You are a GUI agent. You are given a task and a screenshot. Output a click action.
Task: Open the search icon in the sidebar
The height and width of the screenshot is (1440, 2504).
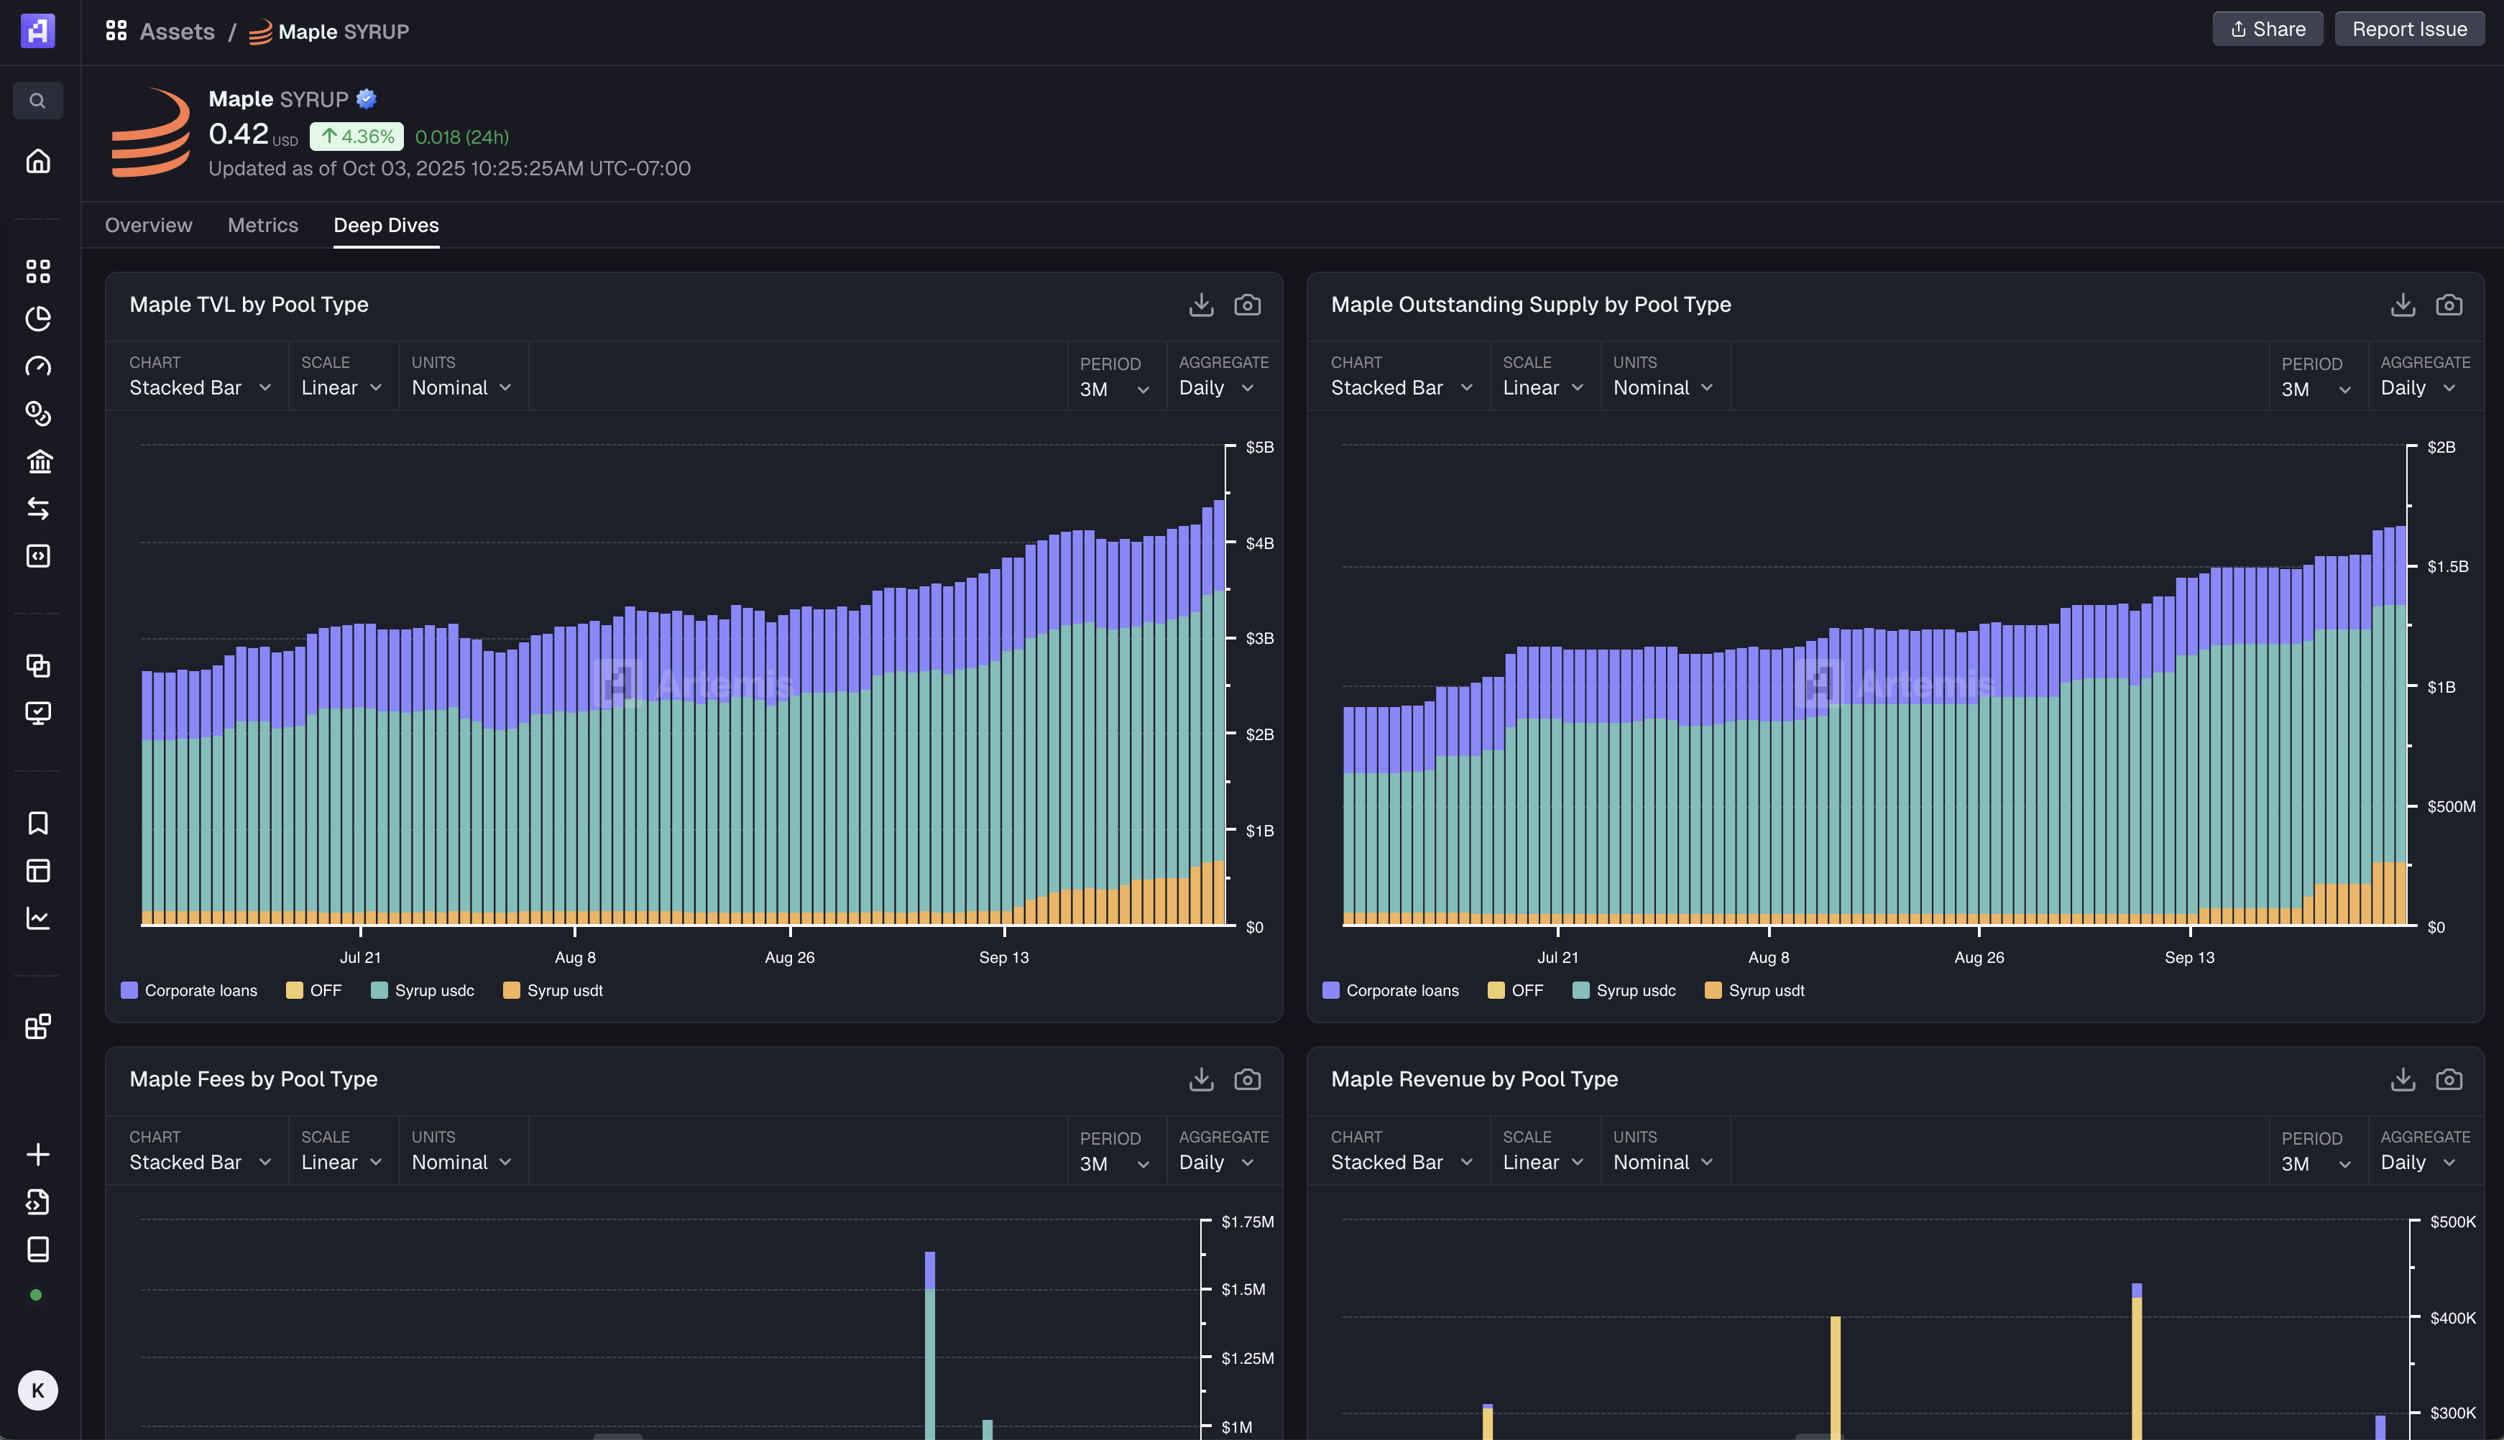pyautogui.click(x=37, y=100)
